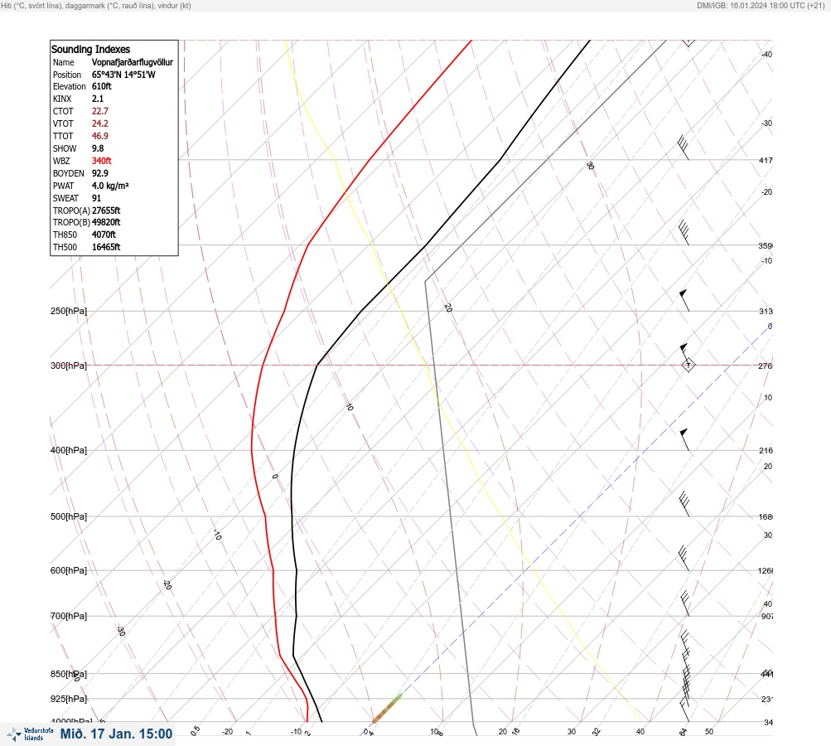831x746 pixels.
Task: Click the 600[hPa] pressure label
Action: pyautogui.click(x=69, y=570)
